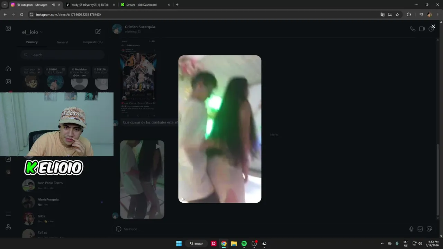
Task: Switch to the Yordy_05 TikTok browser tab
Action: (x=90, y=5)
